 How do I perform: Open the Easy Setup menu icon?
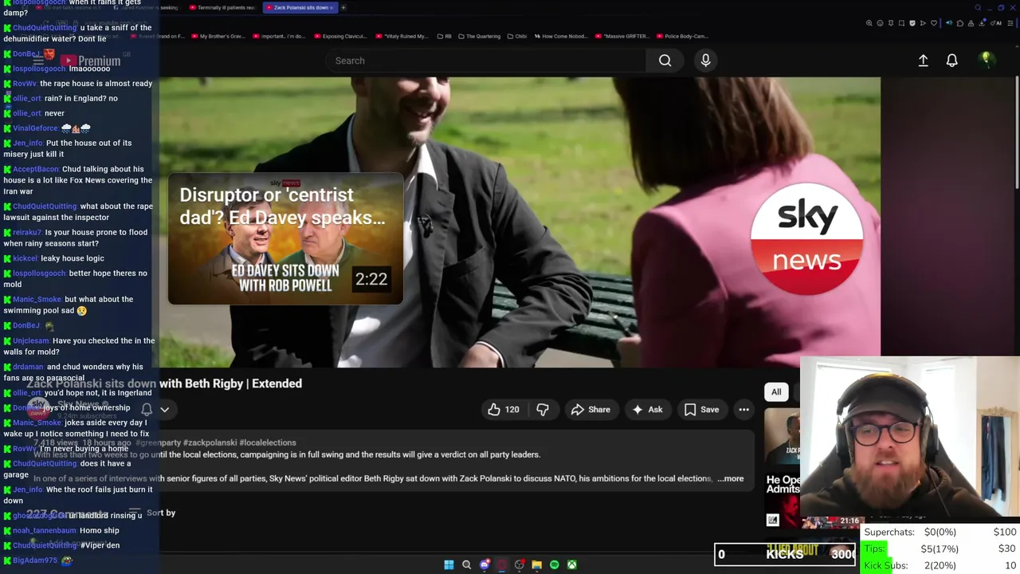click(x=1010, y=23)
